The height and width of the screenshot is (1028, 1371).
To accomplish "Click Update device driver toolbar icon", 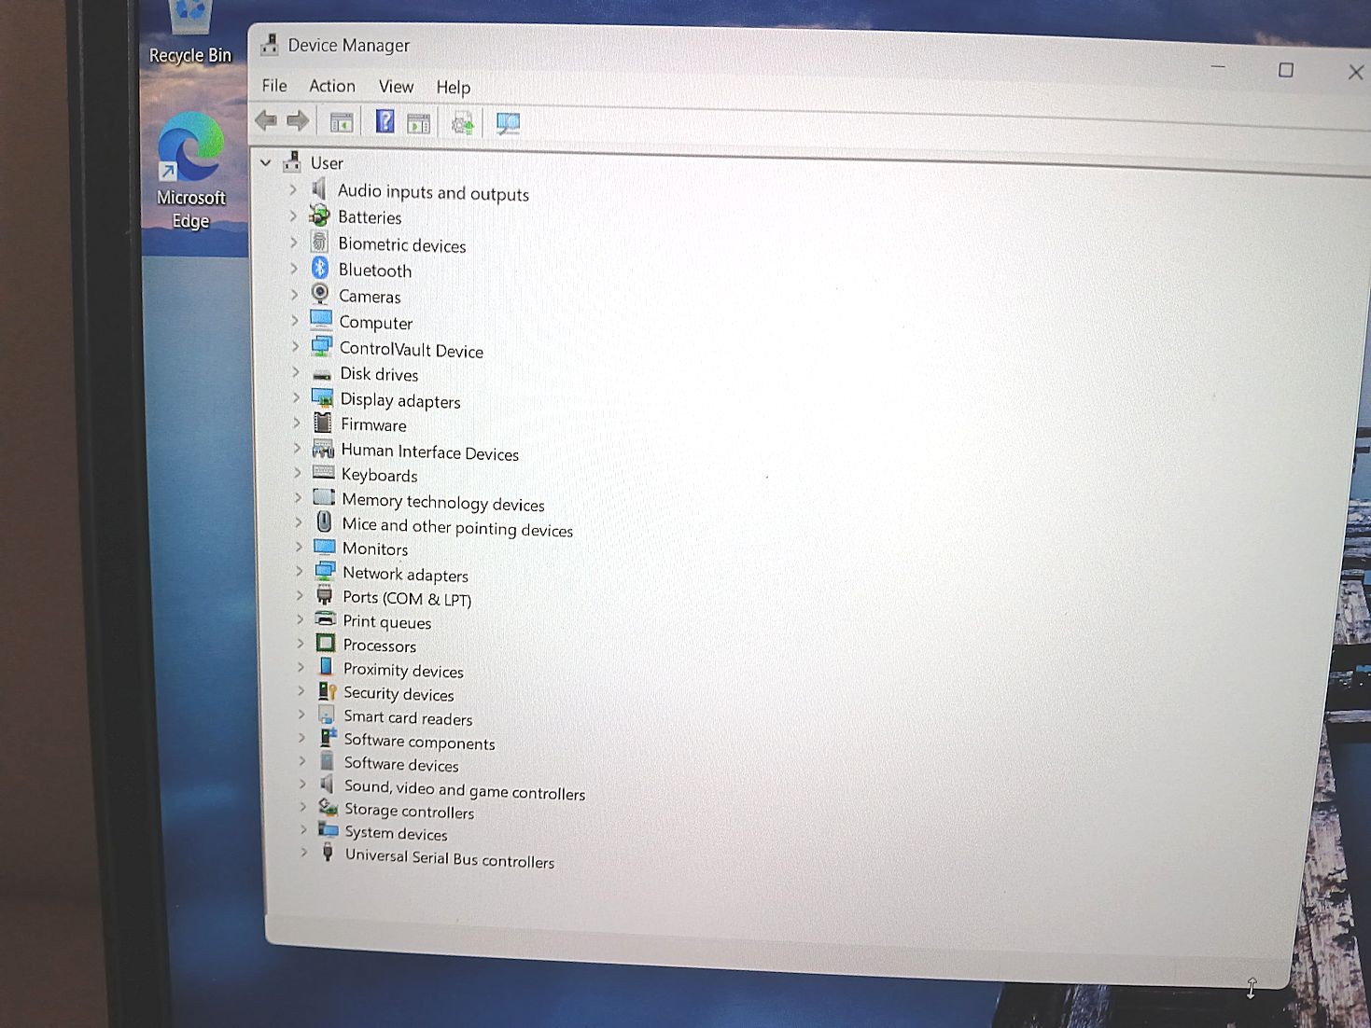I will click(x=463, y=123).
